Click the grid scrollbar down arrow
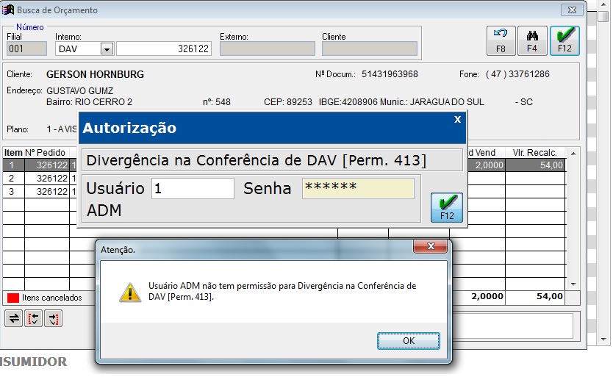This screenshot has height=377, width=613. [573, 284]
